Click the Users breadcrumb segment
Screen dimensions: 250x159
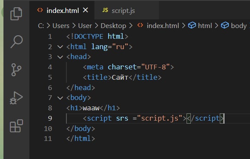[x=61, y=26]
